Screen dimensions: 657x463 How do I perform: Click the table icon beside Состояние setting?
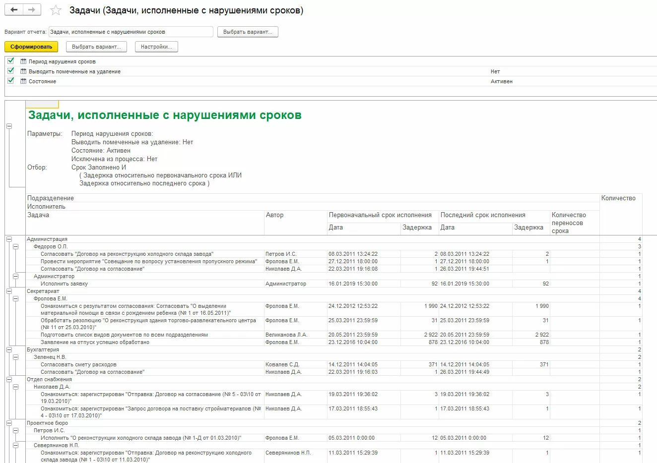point(23,81)
